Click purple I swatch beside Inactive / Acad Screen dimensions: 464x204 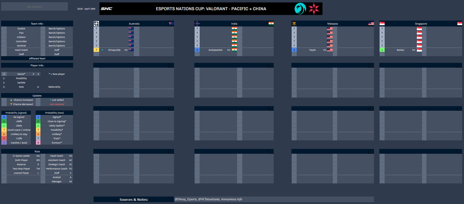[x=3, y=142]
